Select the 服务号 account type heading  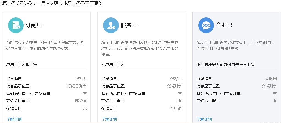tap(129, 25)
